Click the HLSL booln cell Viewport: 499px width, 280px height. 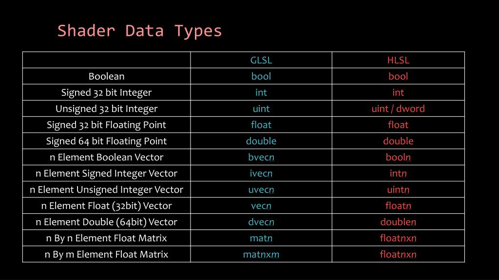point(398,157)
